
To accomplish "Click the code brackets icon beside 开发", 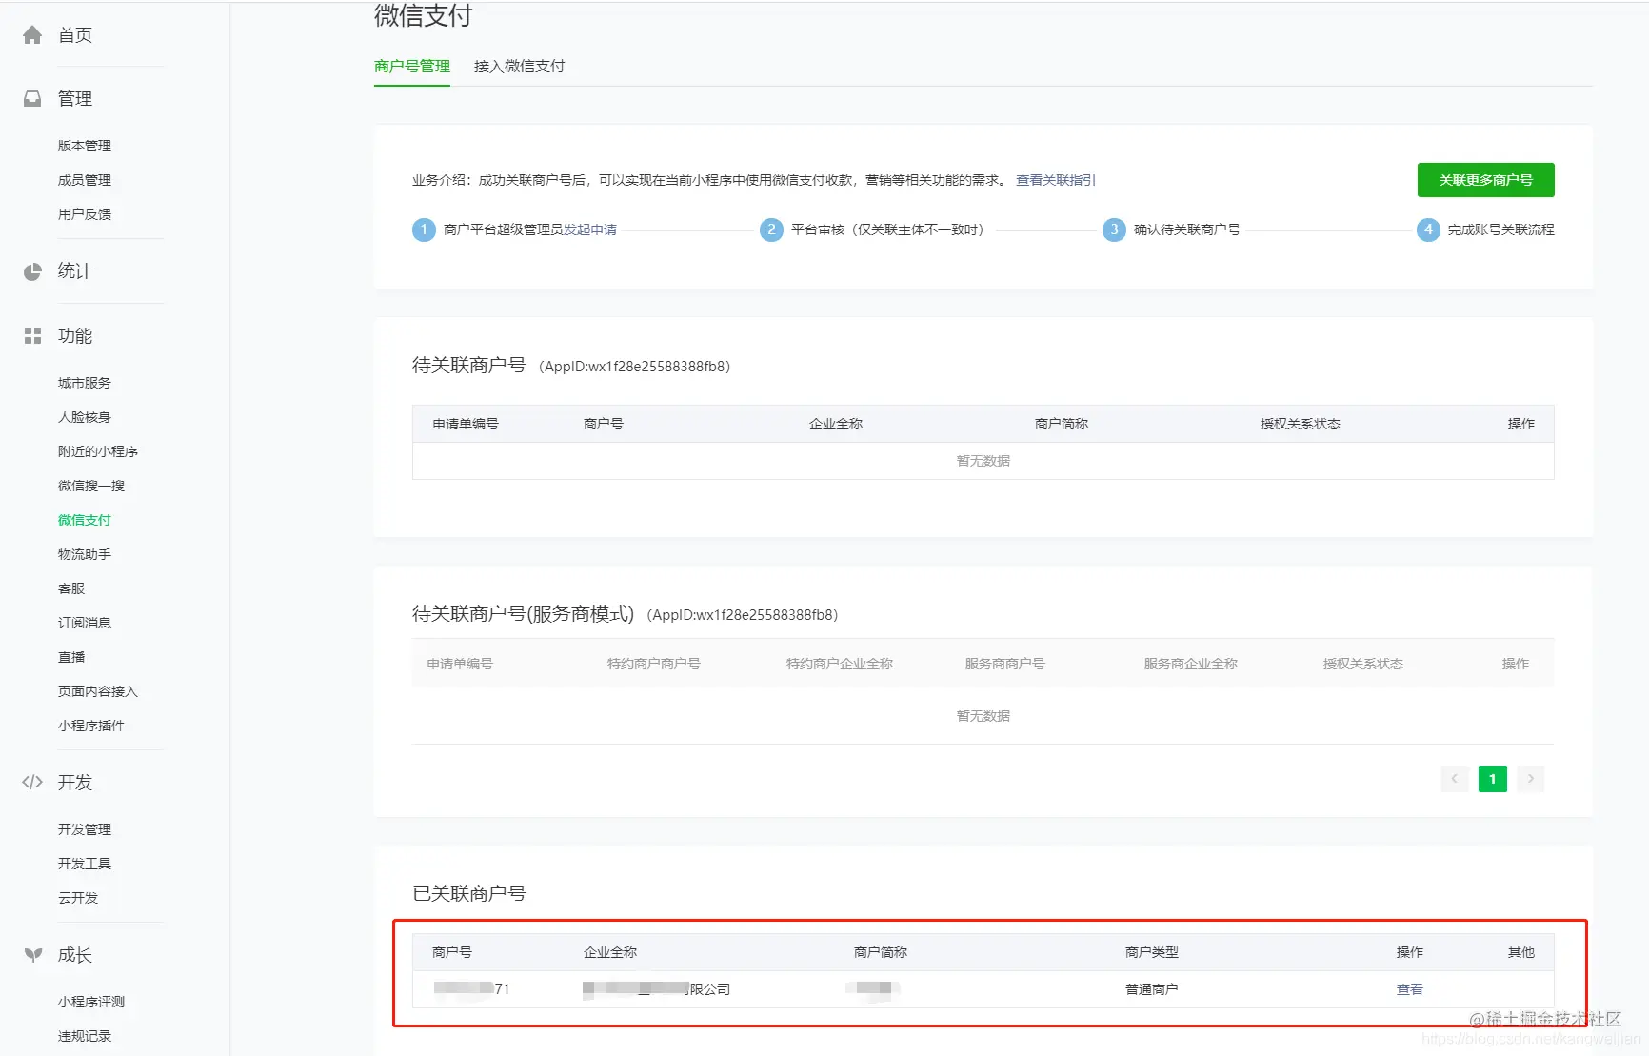I will pos(32,783).
